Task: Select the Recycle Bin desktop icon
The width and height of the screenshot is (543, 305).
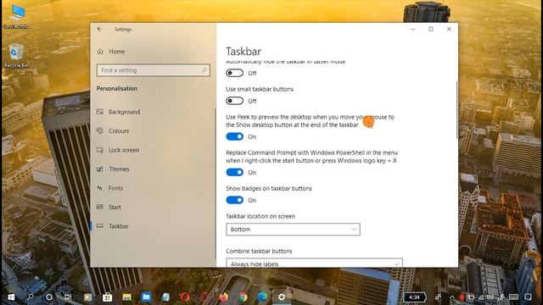Action: point(16,56)
